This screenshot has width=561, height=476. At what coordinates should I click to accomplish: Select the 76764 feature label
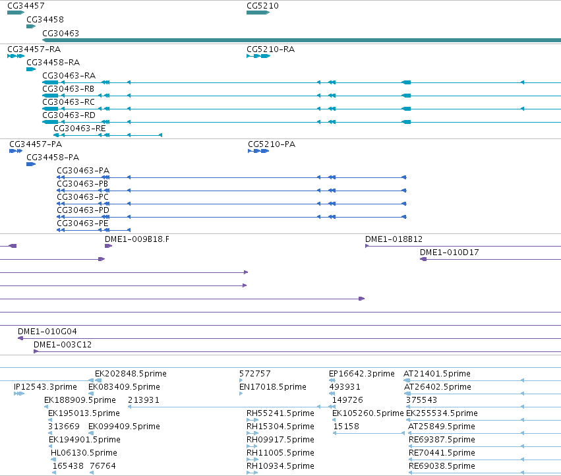103,466
